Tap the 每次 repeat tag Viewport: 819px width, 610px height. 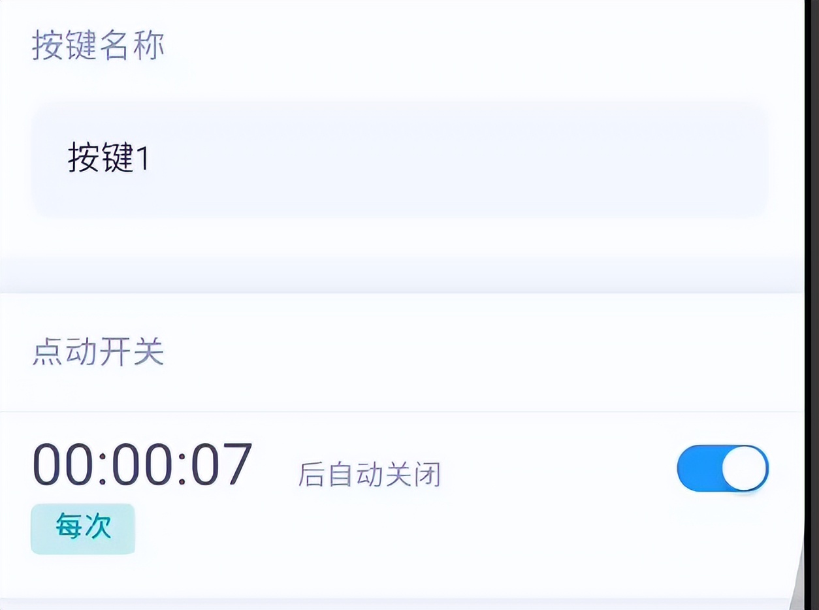coord(83,528)
